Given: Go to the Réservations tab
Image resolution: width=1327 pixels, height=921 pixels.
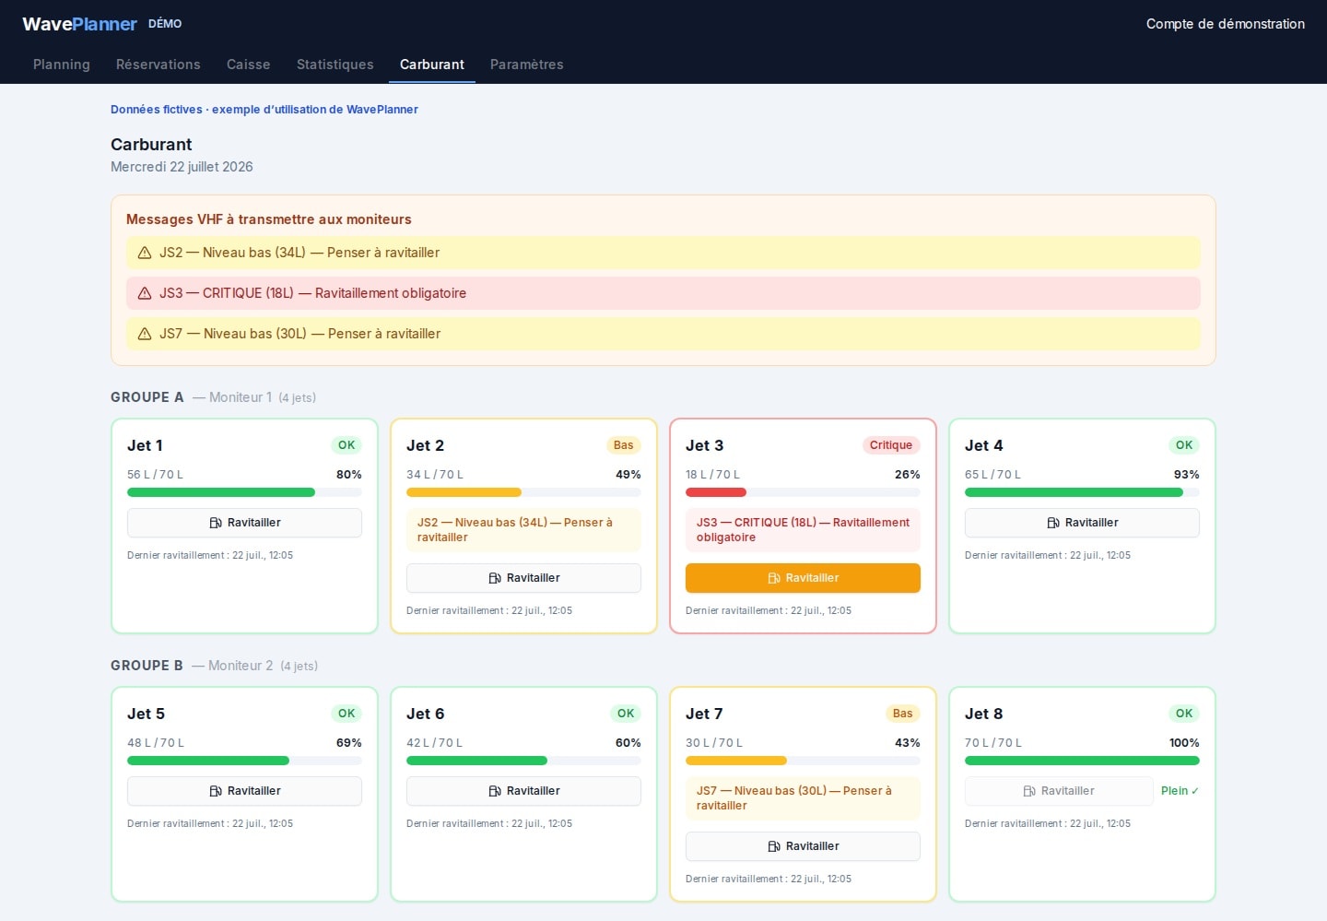Looking at the screenshot, I should point(159,65).
